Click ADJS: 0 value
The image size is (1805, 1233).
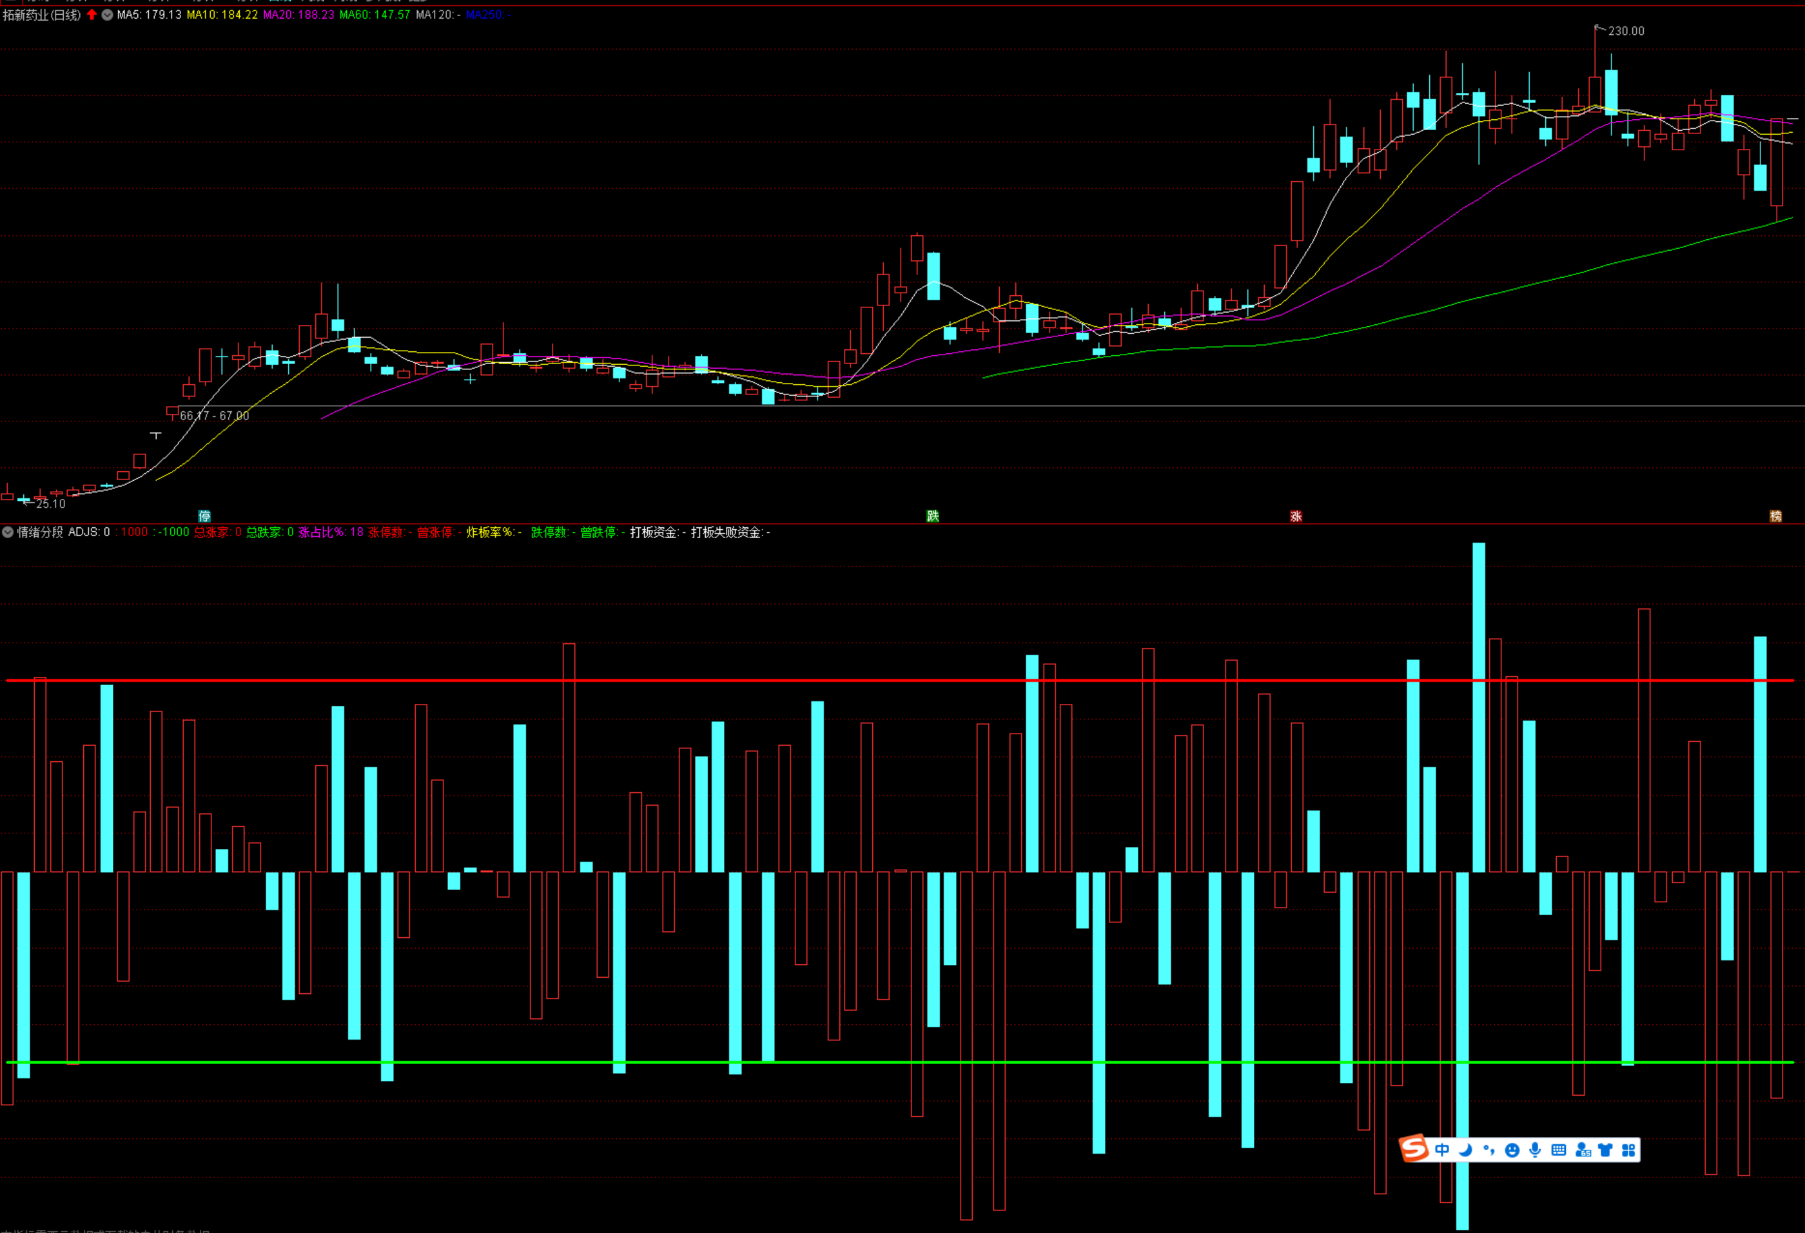(90, 532)
